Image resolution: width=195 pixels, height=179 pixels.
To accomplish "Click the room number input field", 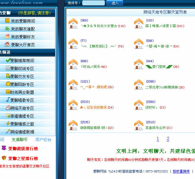I will click(94, 3).
